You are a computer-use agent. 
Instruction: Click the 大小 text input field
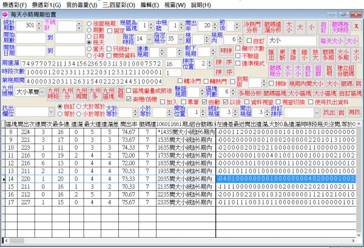point(291,40)
